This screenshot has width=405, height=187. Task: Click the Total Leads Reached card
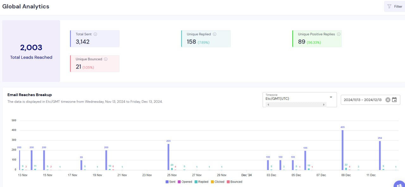(x=31, y=51)
